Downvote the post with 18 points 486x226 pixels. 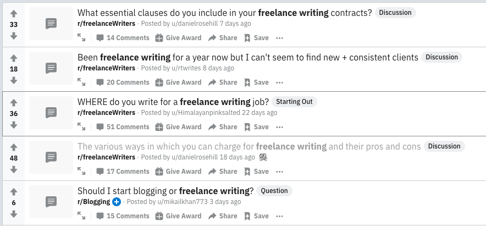14,80
